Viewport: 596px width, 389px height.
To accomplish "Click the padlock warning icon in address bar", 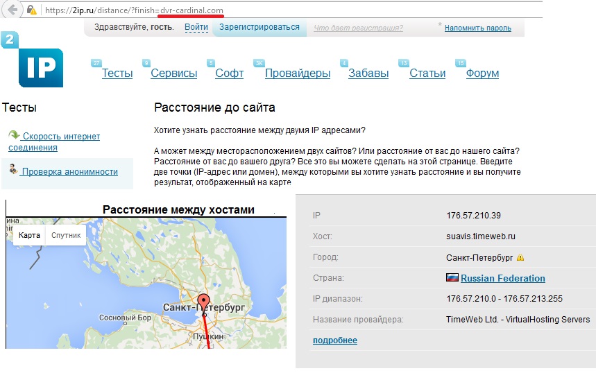I will pyautogui.click(x=32, y=10).
